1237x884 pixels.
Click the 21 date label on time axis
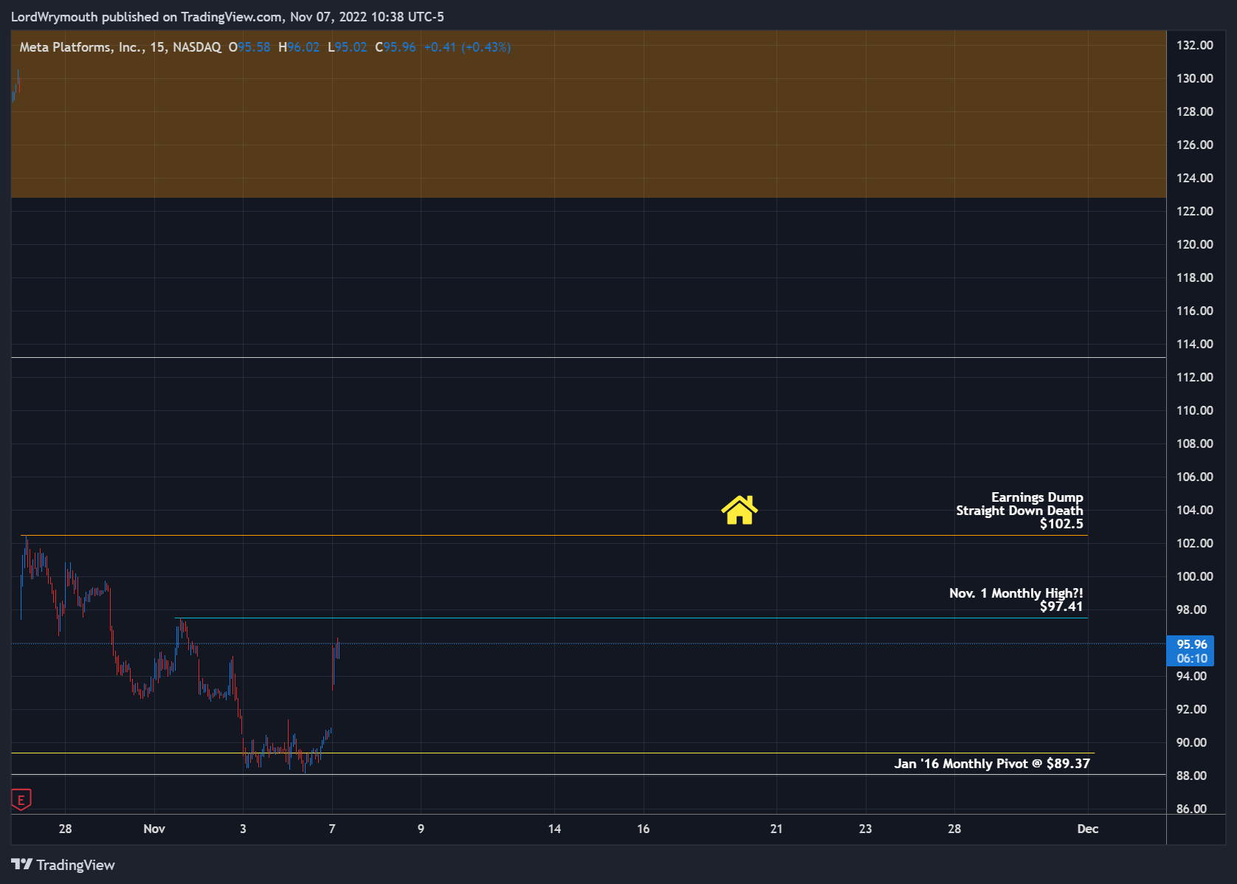(x=776, y=829)
